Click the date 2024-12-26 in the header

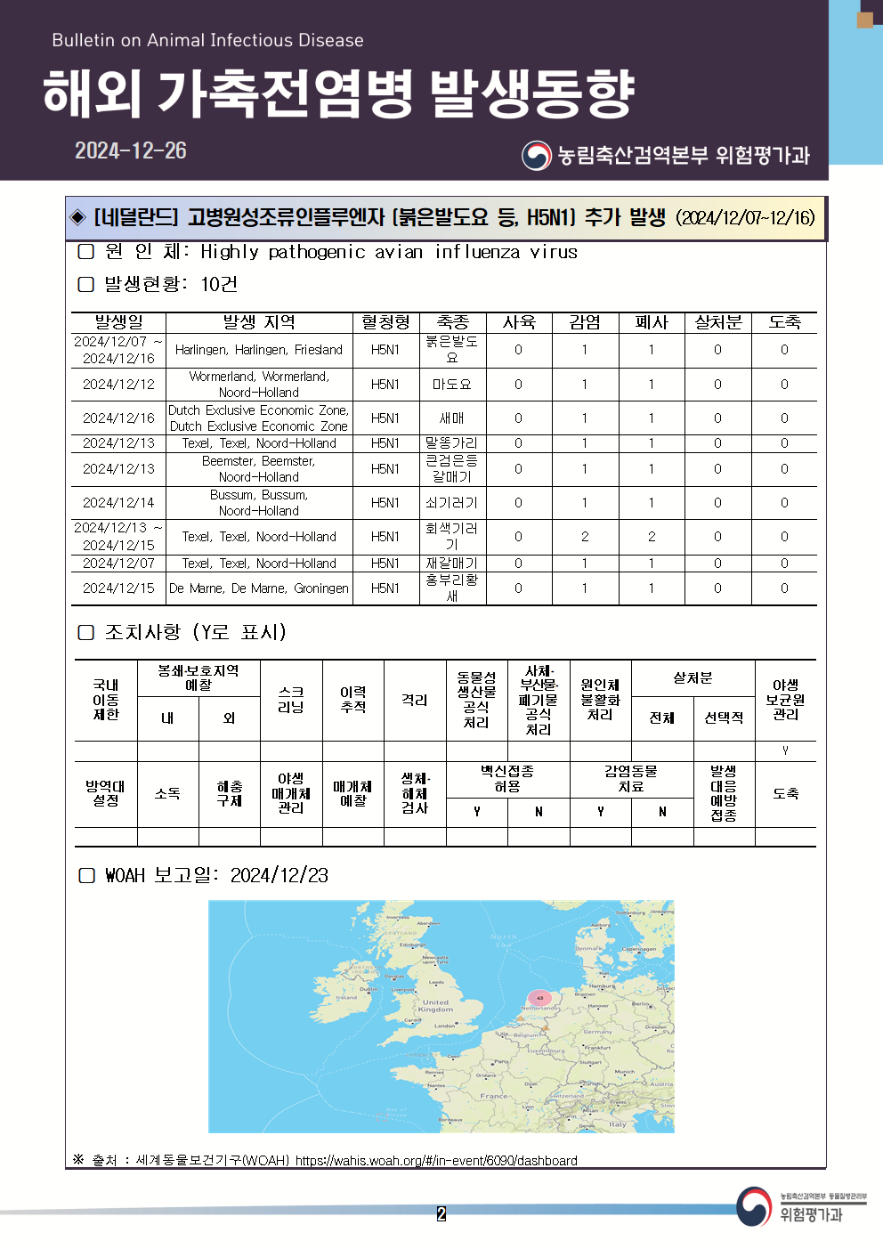[x=131, y=150]
